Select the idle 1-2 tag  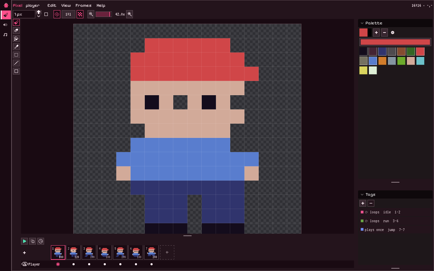point(395,212)
